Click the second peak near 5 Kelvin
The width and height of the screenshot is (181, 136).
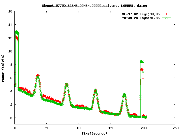tap(67, 85)
